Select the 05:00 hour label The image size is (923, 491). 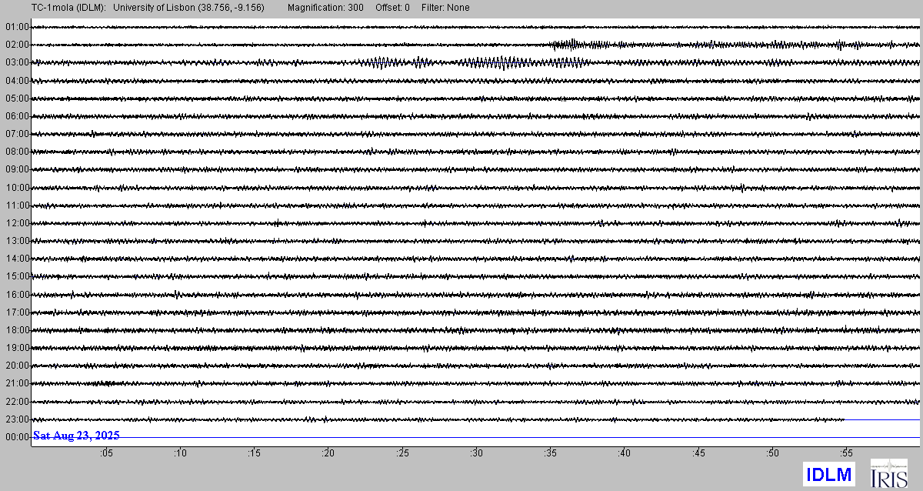[x=16, y=99]
